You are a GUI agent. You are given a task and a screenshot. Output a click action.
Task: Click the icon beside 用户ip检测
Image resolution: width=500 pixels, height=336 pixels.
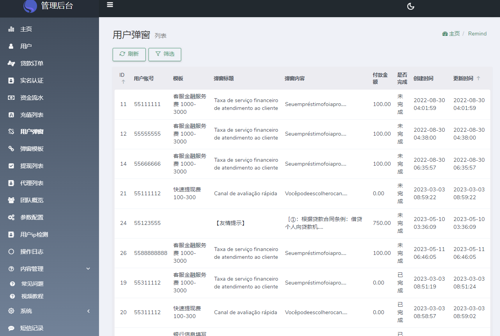point(11,235)
